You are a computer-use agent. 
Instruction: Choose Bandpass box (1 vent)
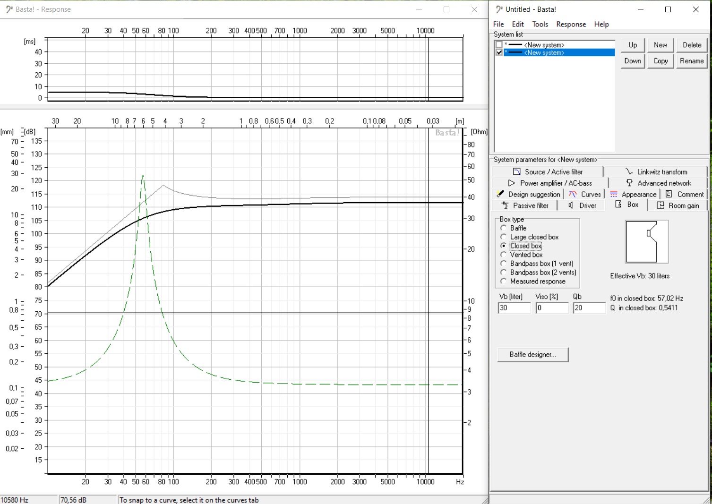(x=537, y=264)
